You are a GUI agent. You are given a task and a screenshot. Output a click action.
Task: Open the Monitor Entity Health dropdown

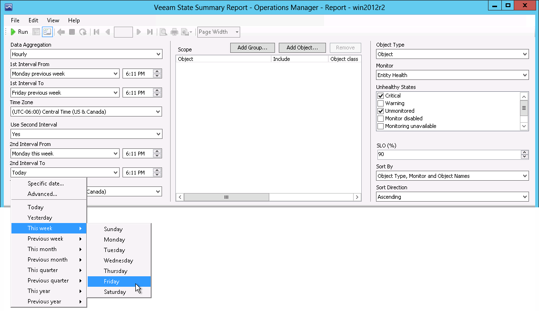click(x=452, y=75)
